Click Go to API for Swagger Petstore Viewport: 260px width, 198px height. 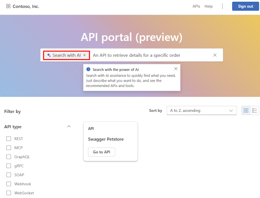[101, 152]
